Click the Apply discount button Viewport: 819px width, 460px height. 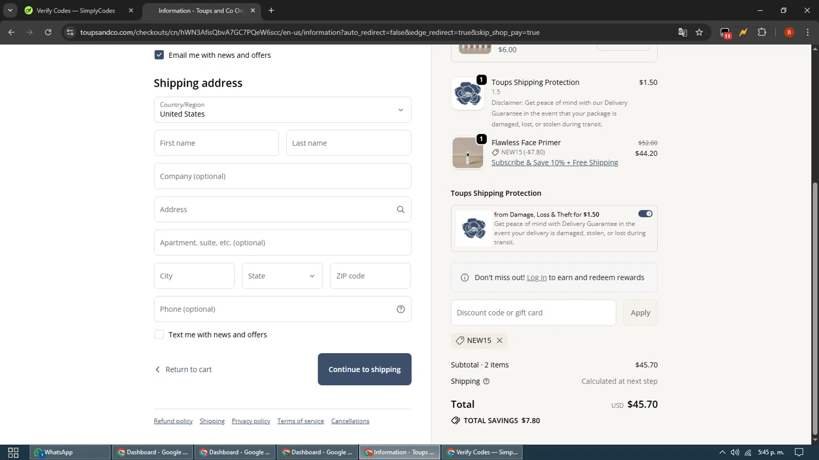click(640, 313)
